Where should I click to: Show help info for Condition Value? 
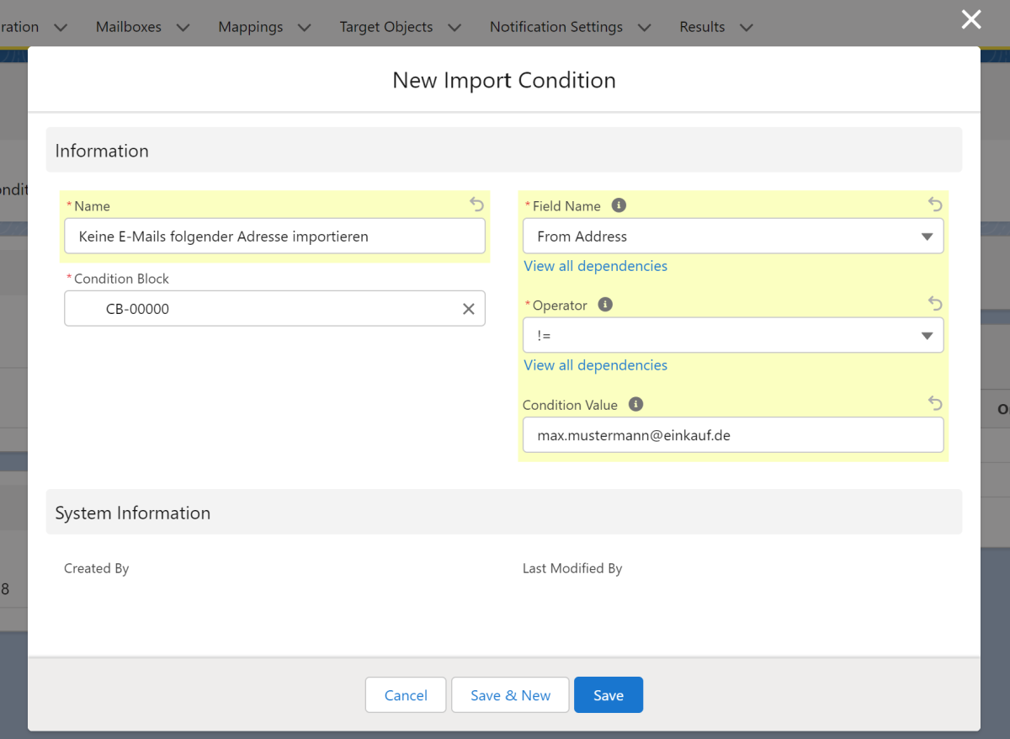(x=635, y=404)
